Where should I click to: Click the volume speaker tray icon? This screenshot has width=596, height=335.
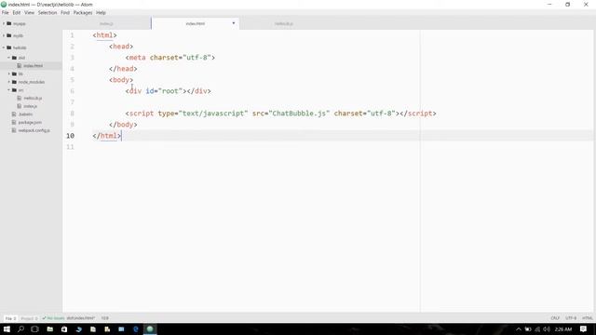[547, 328]
